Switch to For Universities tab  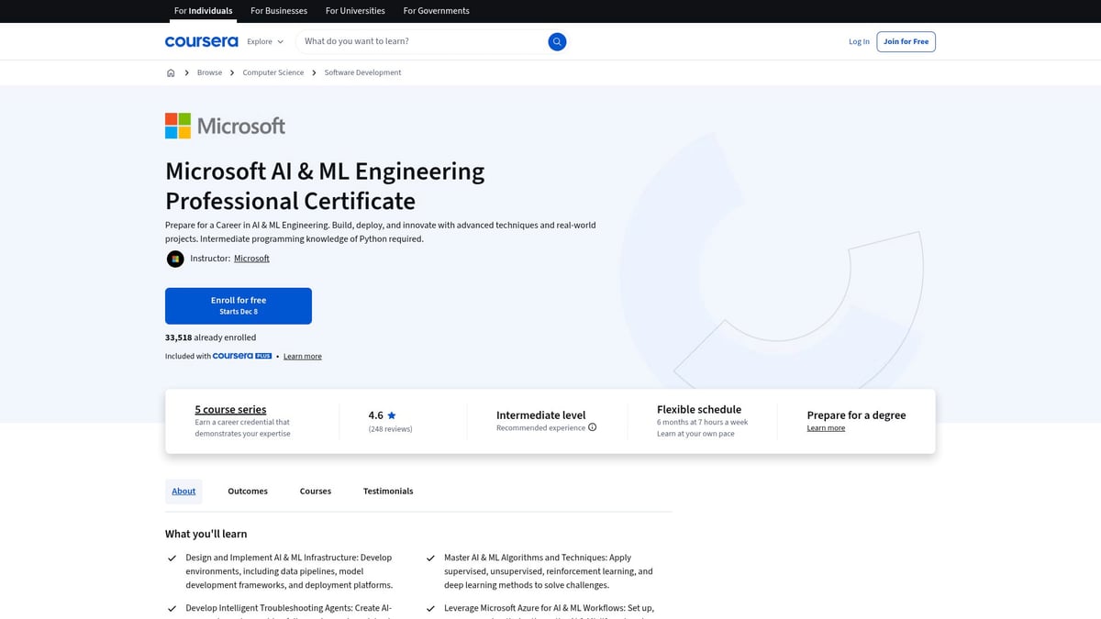(356, 11)
